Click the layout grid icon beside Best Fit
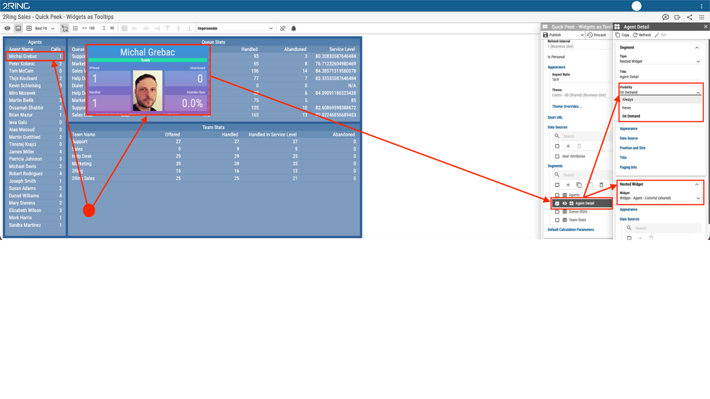 [29, 29]
